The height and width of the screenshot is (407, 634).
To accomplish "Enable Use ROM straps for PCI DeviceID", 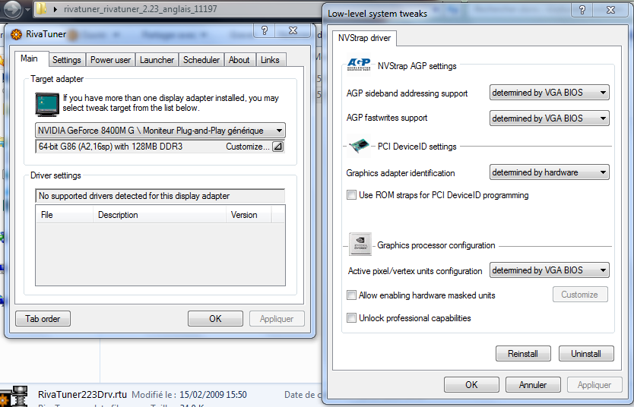I will tap(351, 195).
